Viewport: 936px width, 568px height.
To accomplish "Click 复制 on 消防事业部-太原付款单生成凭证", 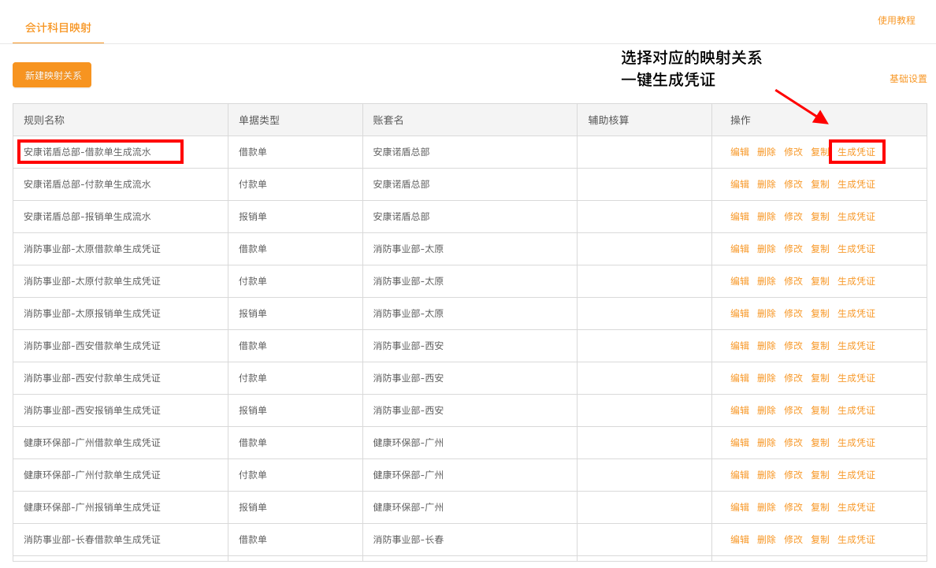I will pyautogui.click(x=819, y=280).
